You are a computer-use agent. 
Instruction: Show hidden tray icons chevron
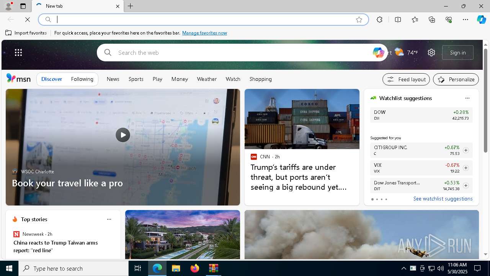[x=403, y=268]
